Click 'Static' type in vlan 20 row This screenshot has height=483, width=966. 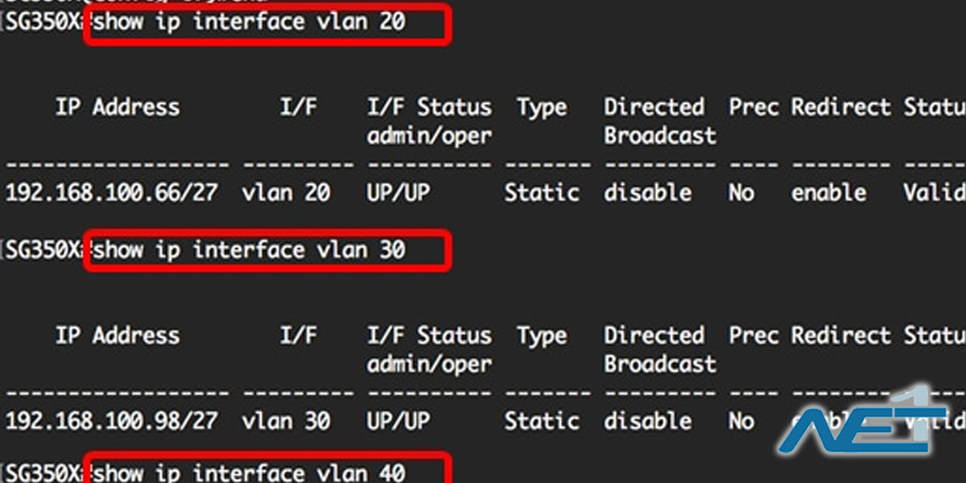[x=542, y=193]
